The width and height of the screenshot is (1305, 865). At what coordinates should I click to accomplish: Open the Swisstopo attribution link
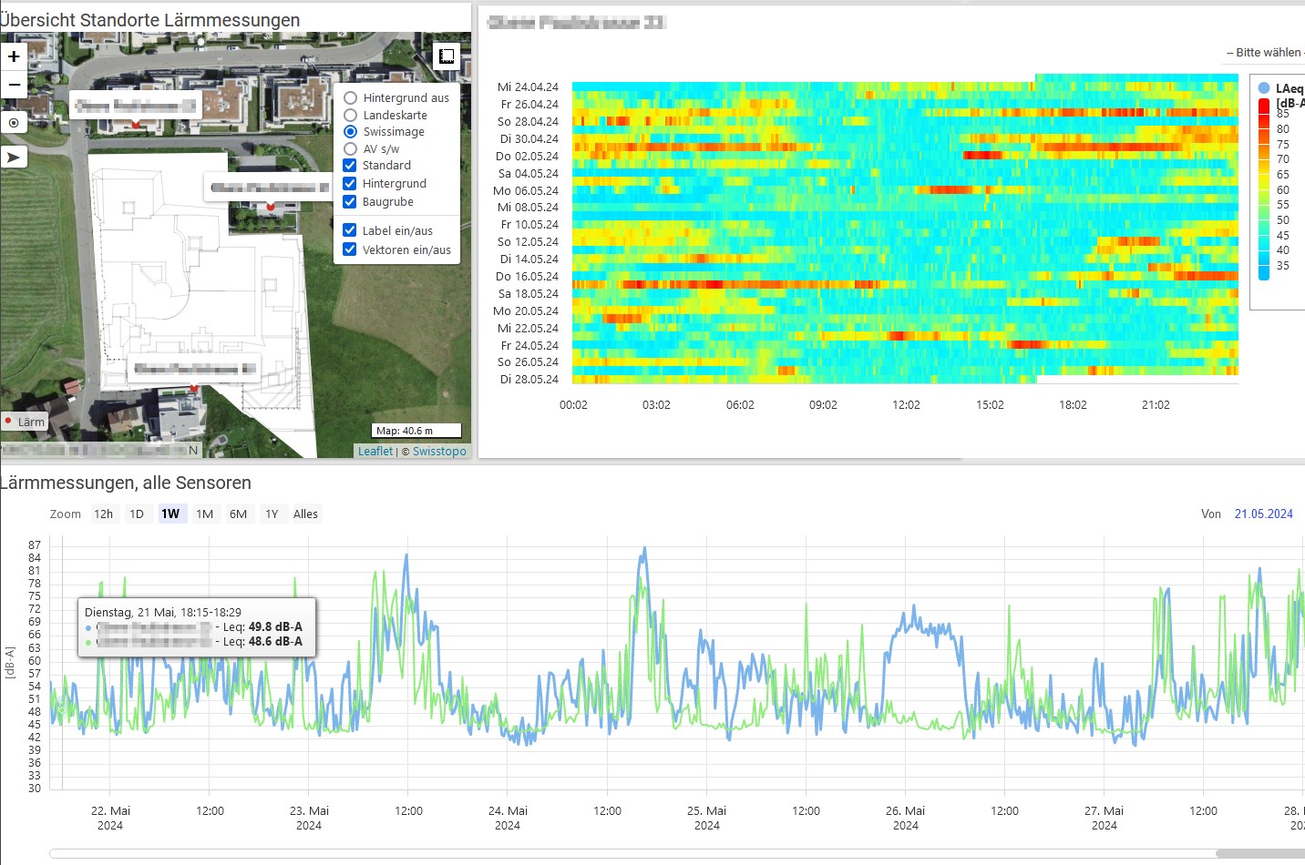pos(439,451)
